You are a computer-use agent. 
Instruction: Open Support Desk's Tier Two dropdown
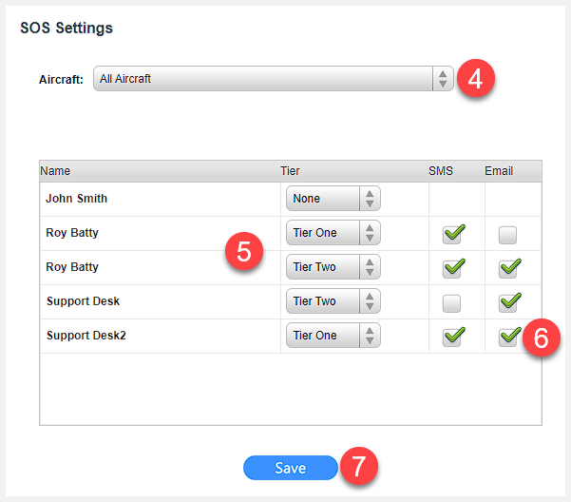(333, 301)
